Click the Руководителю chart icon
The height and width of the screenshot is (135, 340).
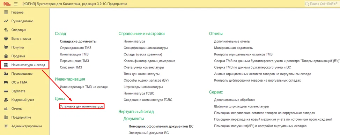tap(6, 21)
